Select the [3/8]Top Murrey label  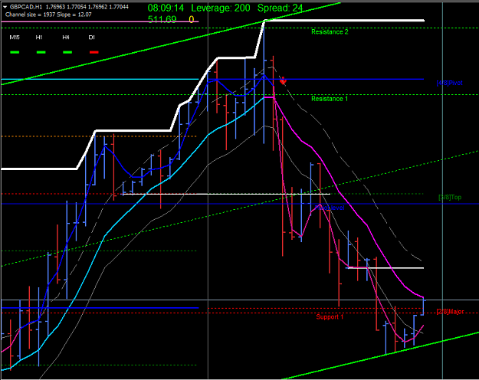click(450, 198)
